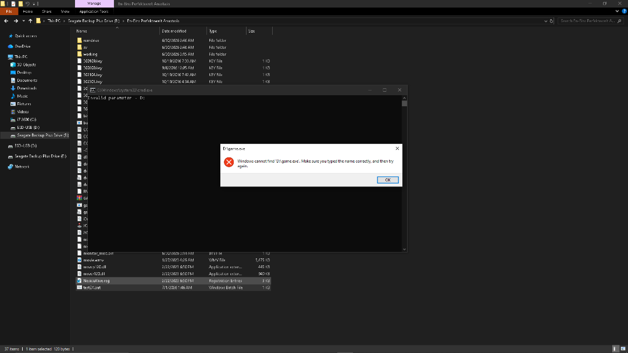Click the Refresh button in address bar
Screen dimensions: 628x353
[551, 21]
